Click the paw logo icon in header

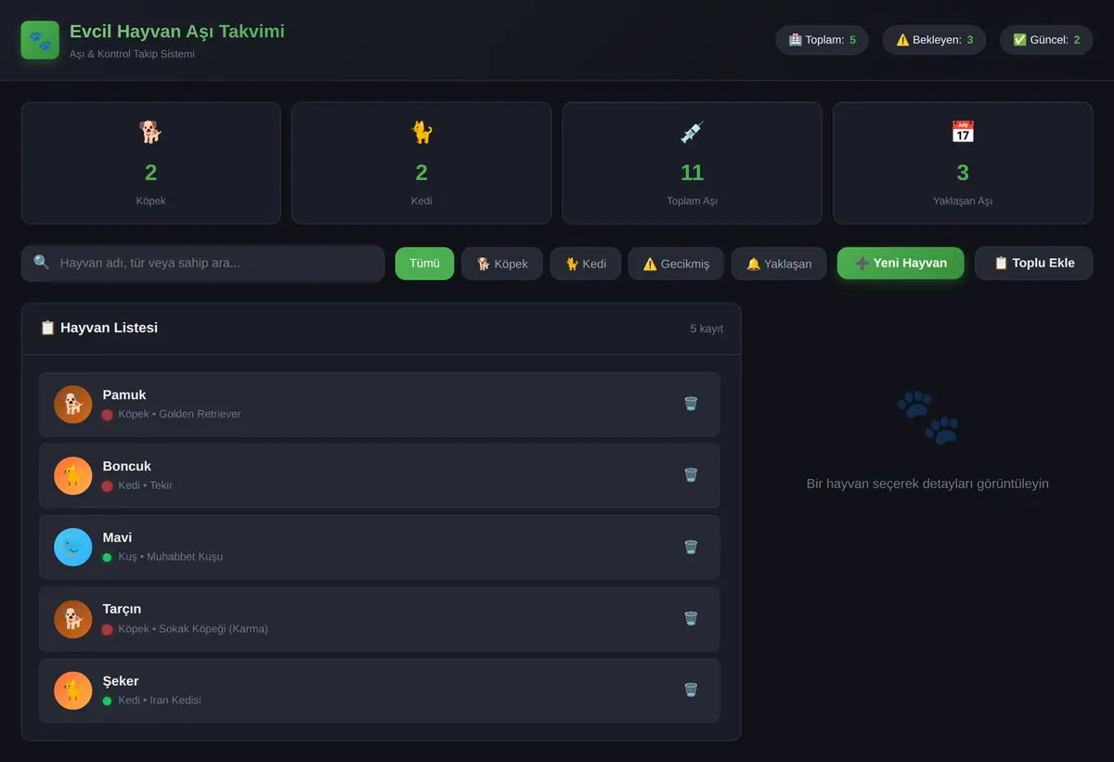(x=40, y=40)
